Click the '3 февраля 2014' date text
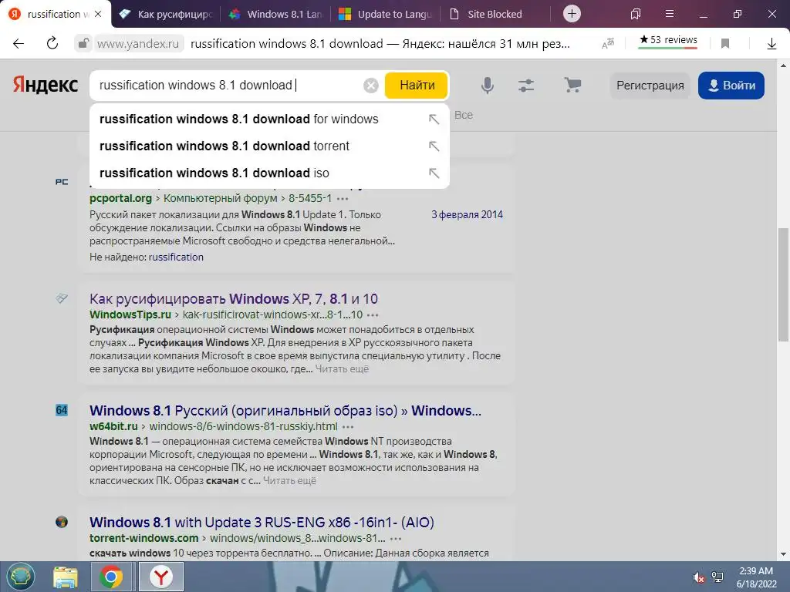Image resolution: width=790 pixels, height=592 pixels. pyautogui.click(x=467, y=215)
